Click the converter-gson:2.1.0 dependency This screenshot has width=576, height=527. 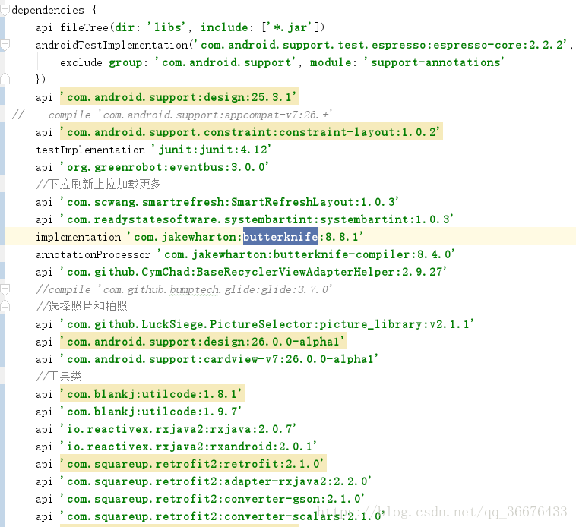tap(212, 499)
